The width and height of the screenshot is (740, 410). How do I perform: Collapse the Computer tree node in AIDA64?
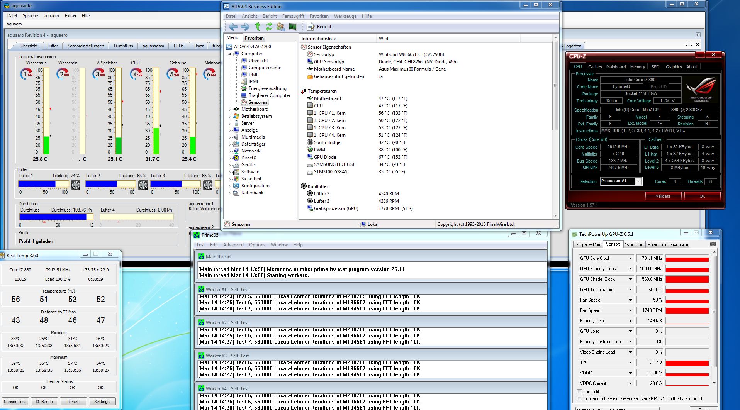click(230, 54)
